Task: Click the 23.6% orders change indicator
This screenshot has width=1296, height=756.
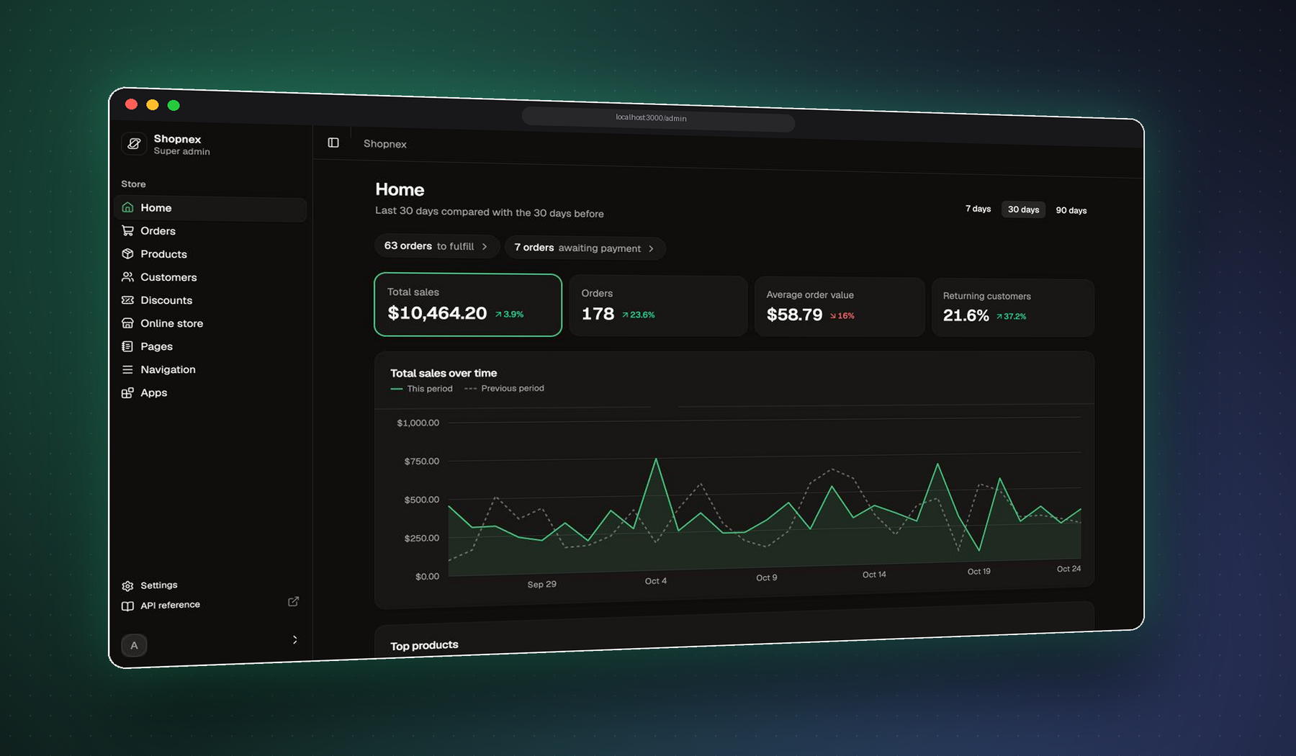Action: point(638,315)
